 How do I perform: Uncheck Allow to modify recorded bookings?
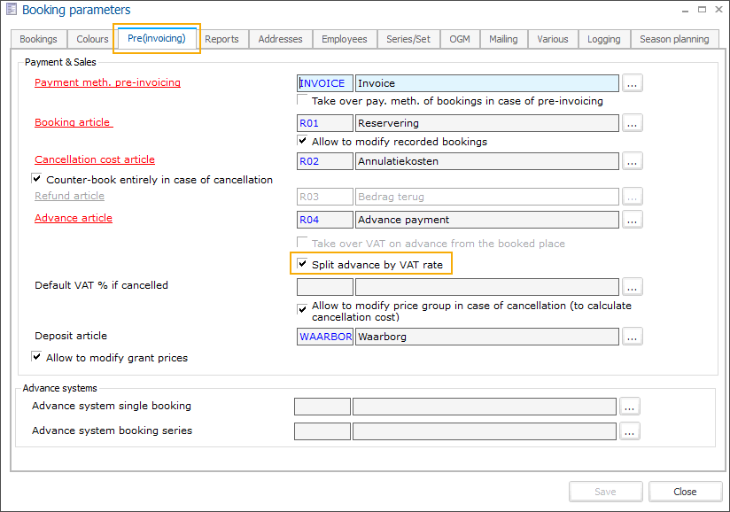pyautogui.click(x=303, y=142)
